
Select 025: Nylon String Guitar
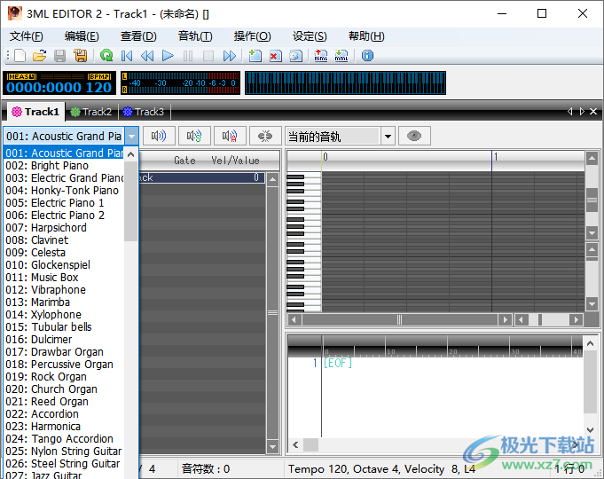click(64, 451)
